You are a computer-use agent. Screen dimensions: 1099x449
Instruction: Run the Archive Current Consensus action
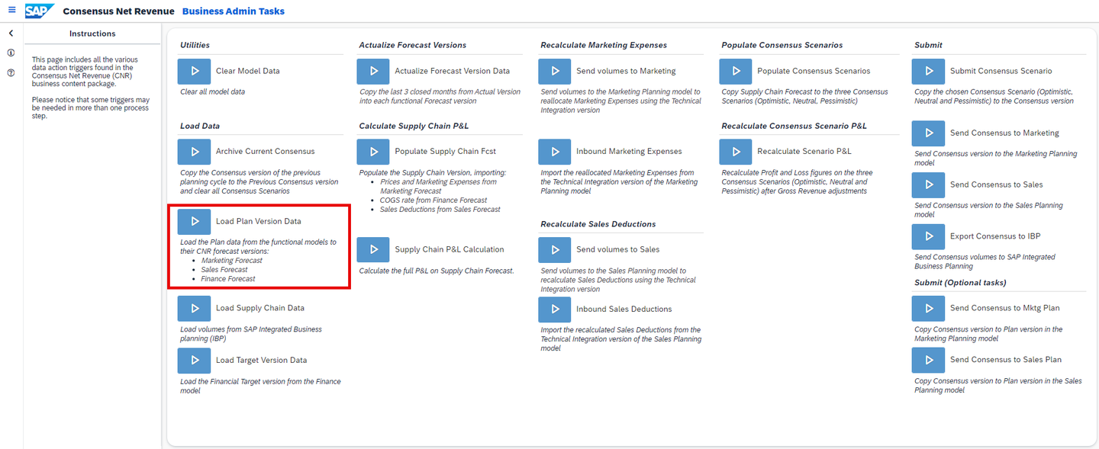(195, 152)
